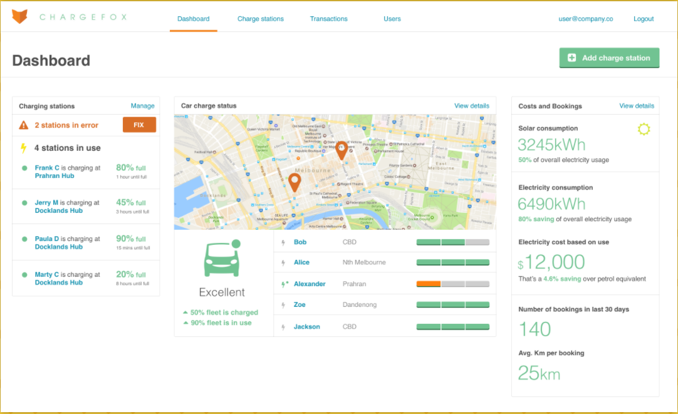The height and width of the screenshot is (414, 678).
Task: Open the user@company.co account link
Action: tap(585, 19)
